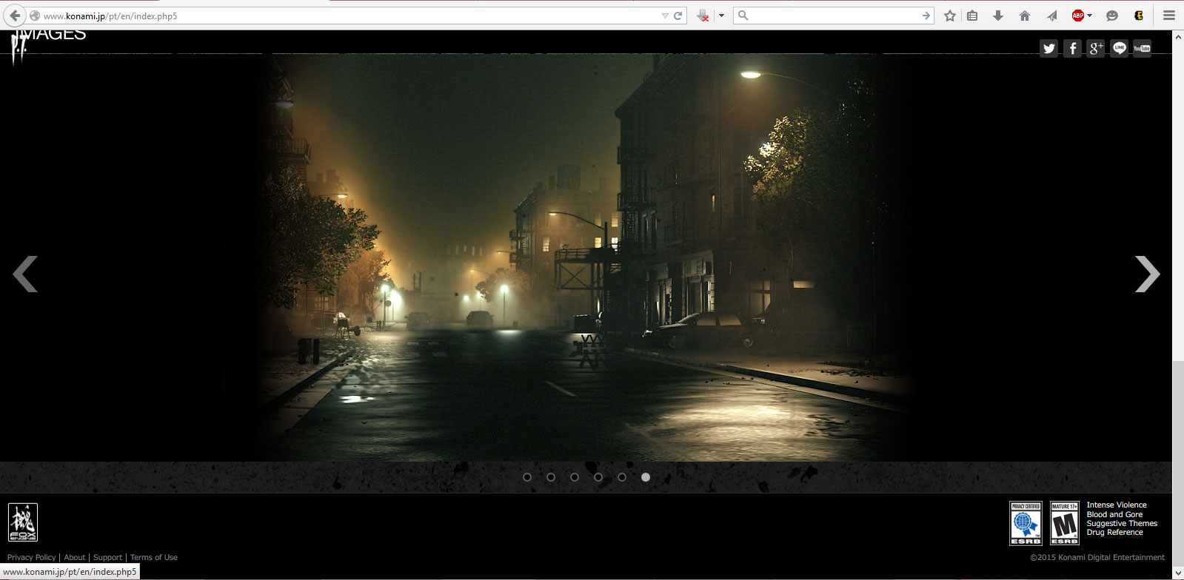1184x580 pixels.
Task: Share on Twitter
Action: 1048,49
